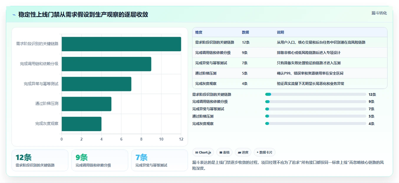Select the 完成灰度观察 table row cell

206,84
